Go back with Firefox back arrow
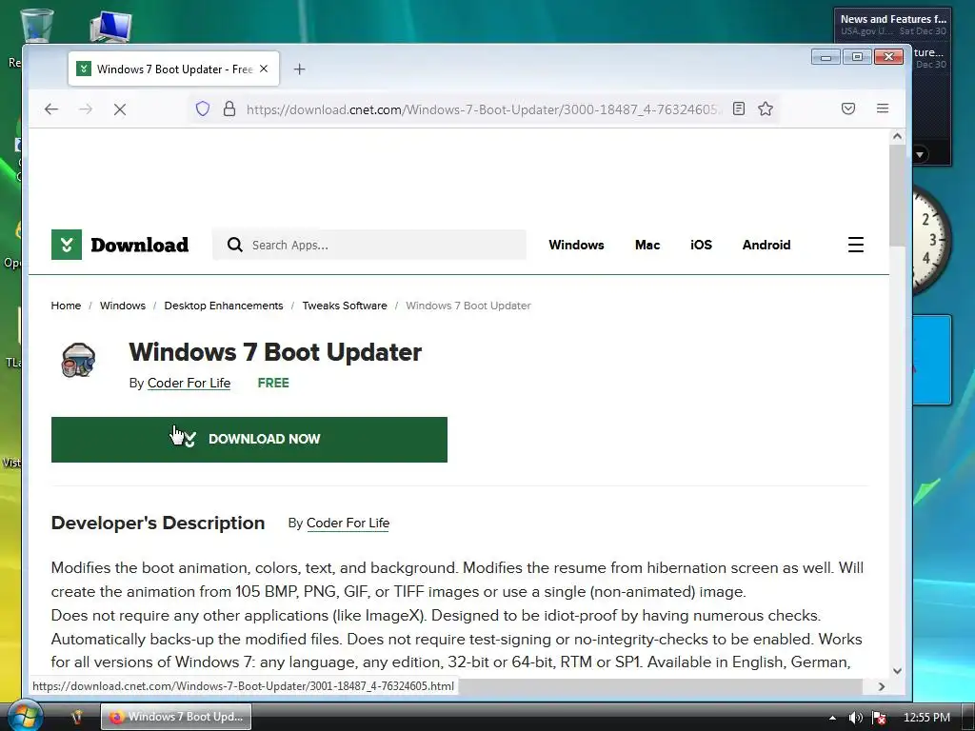The height and width of the screenshot is (731, 975). point(51,109)
